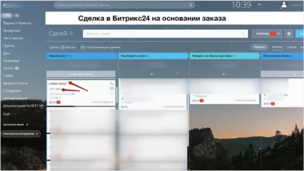Click the chat bubble icon on deal #5419
The image size is (304, 171).
112,94
